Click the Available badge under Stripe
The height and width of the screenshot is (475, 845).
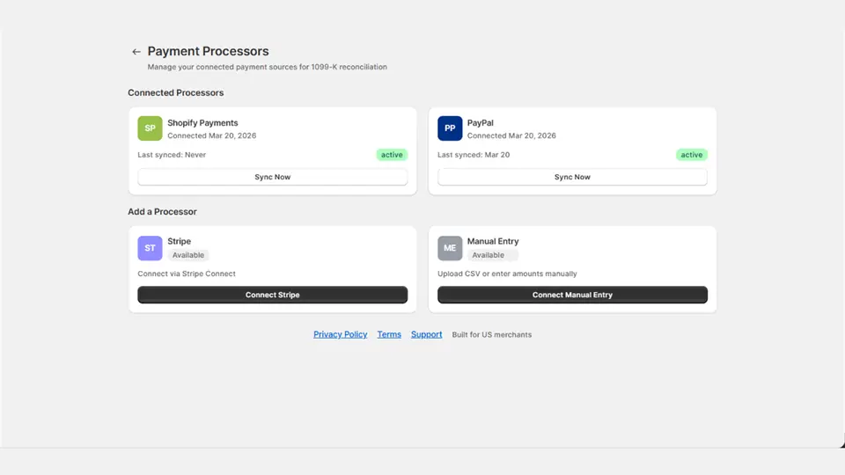coord(188,255)
